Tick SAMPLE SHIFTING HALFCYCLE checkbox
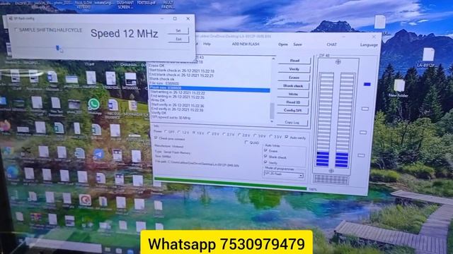The width and height of the screenshot is (453, 254). pyautogui.click(x=16, y=30)
